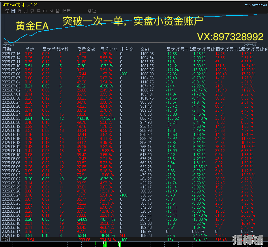Click the 日期 column header
The height and width of the screenshot is (247, 268).
(x=7, y=50)
